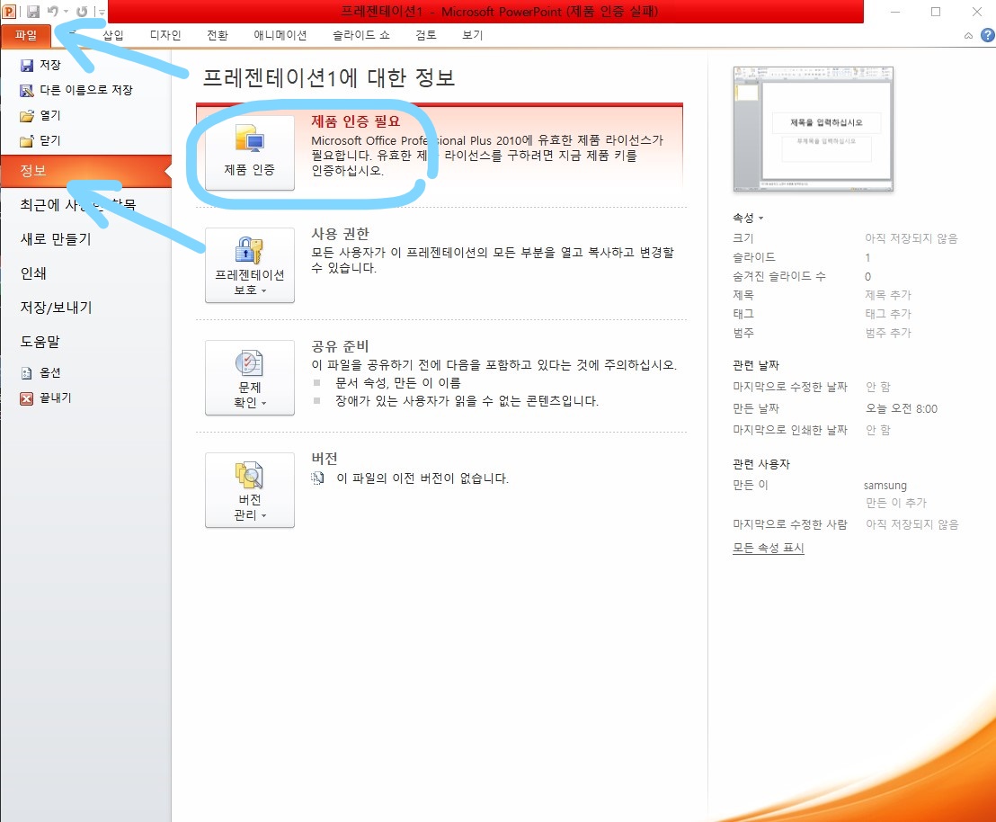The width and height of the screenshot is (996, 822).
Task: Click 닫기 in the backstage menu
Action: pyautogui.click(x=40, y=140)
